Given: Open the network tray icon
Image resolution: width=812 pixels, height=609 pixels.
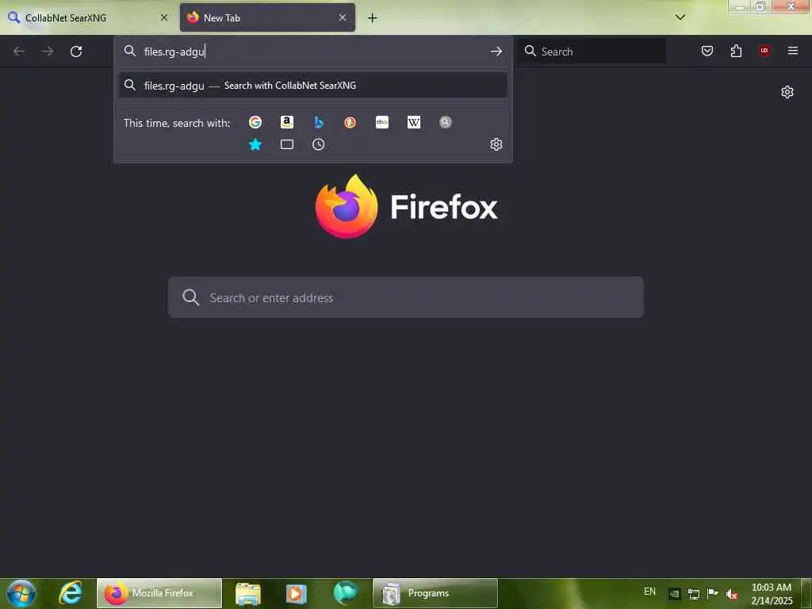Looking at the screenshot, I should point(693,594).
